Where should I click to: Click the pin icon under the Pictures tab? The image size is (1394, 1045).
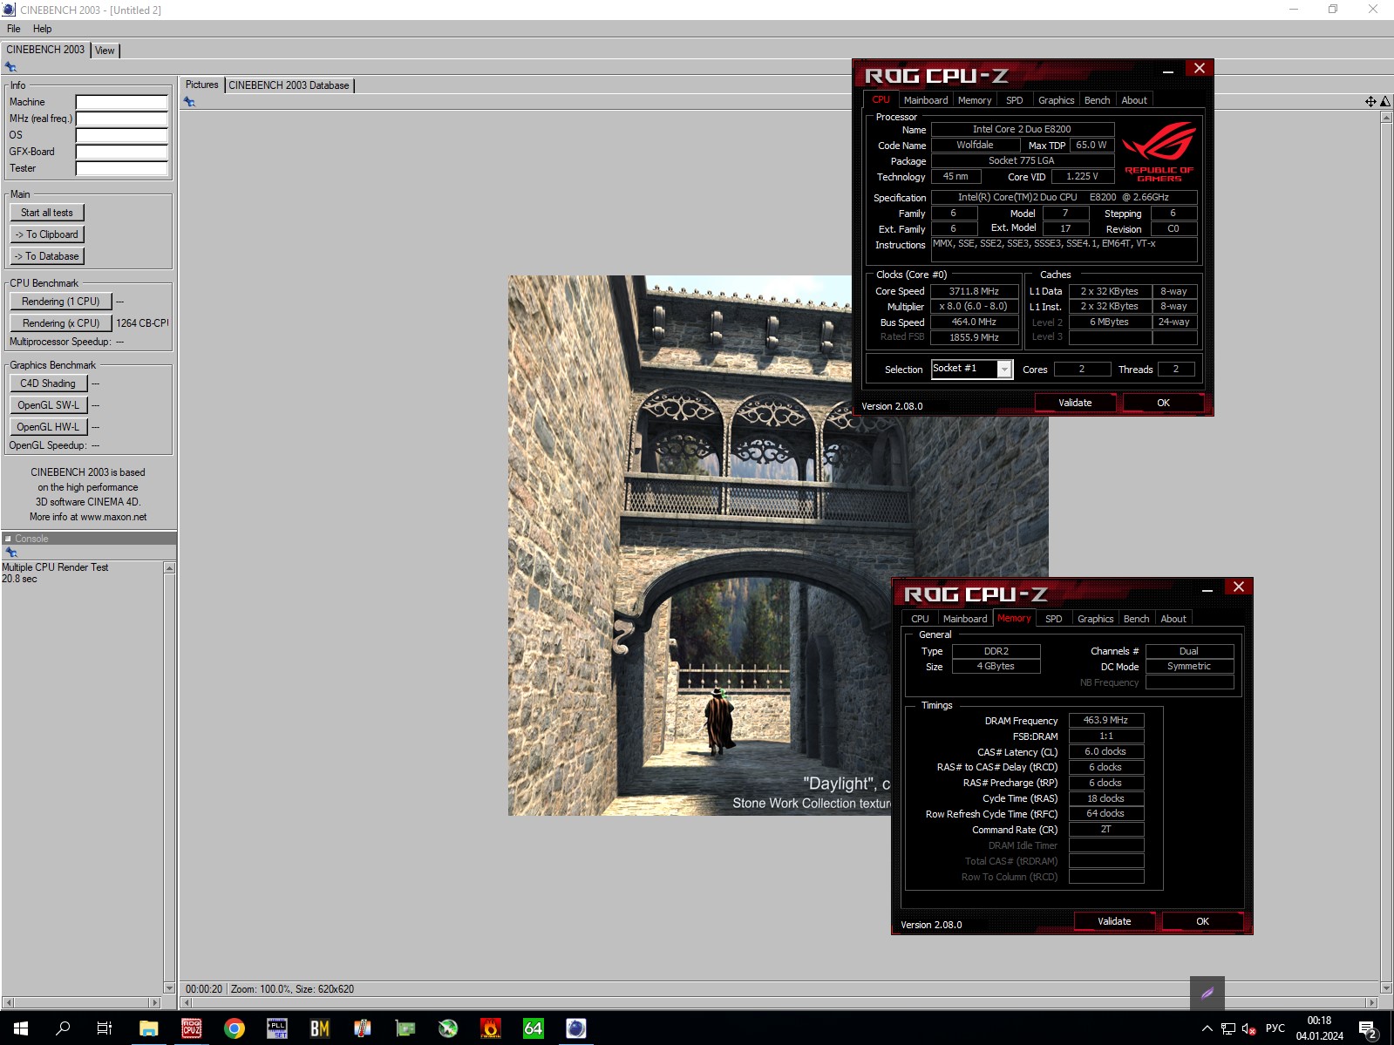click(189, 102)
